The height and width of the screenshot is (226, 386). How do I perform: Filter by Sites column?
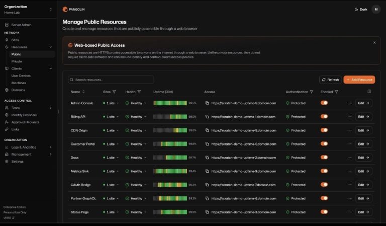(114, 92)
